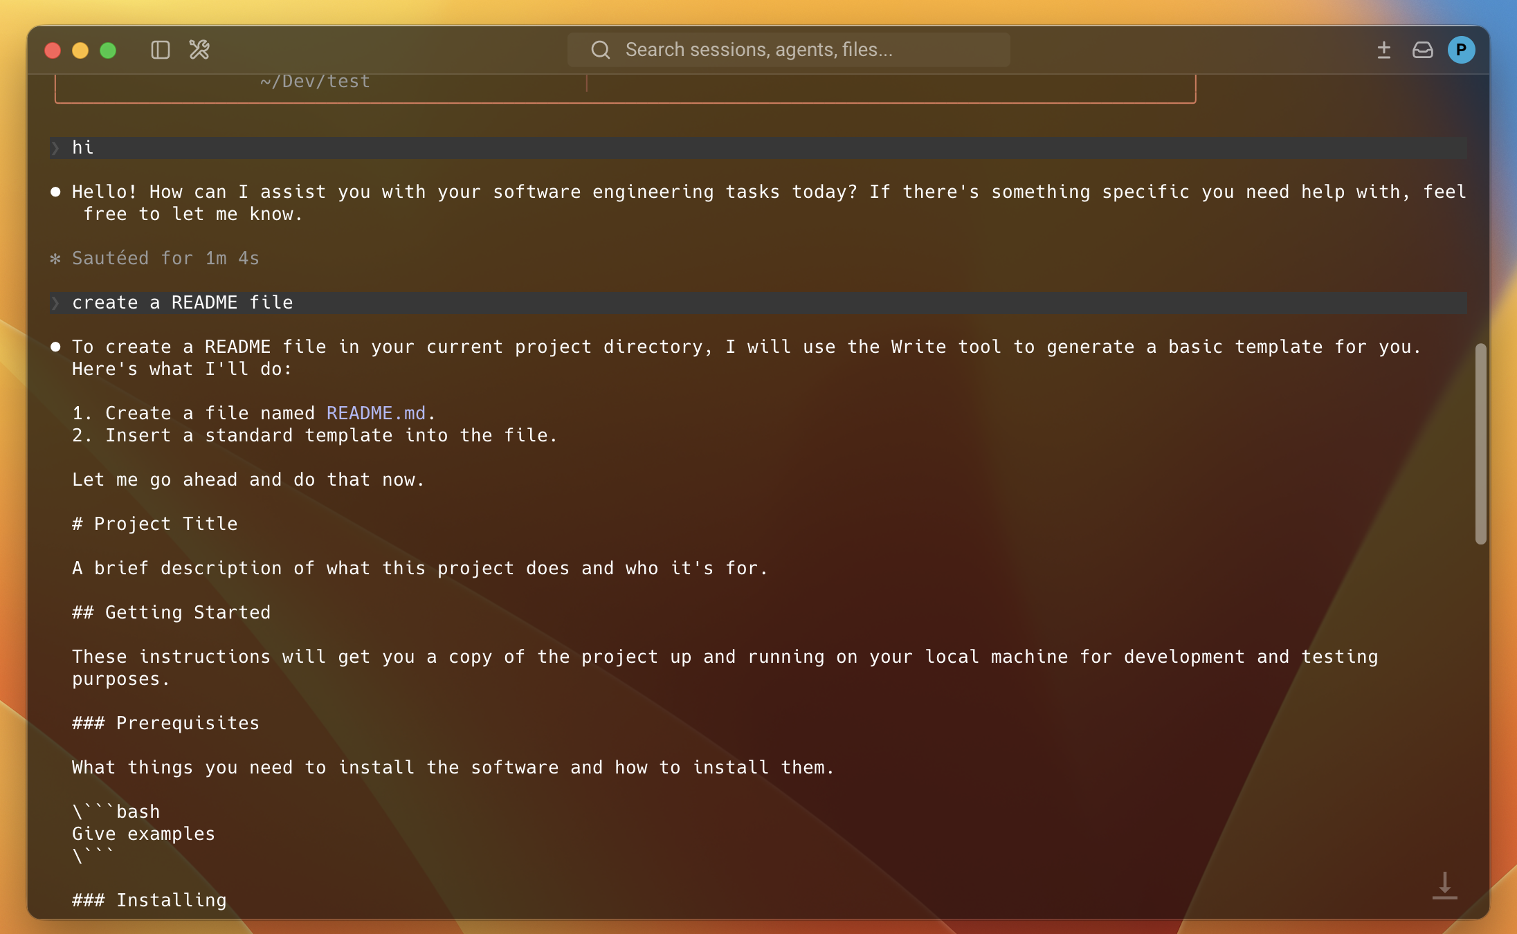Image resolution: width=1517 pixels, height=934 pixels.
Task: Click the '### Installing' heading line
Action: coord(149,900)
